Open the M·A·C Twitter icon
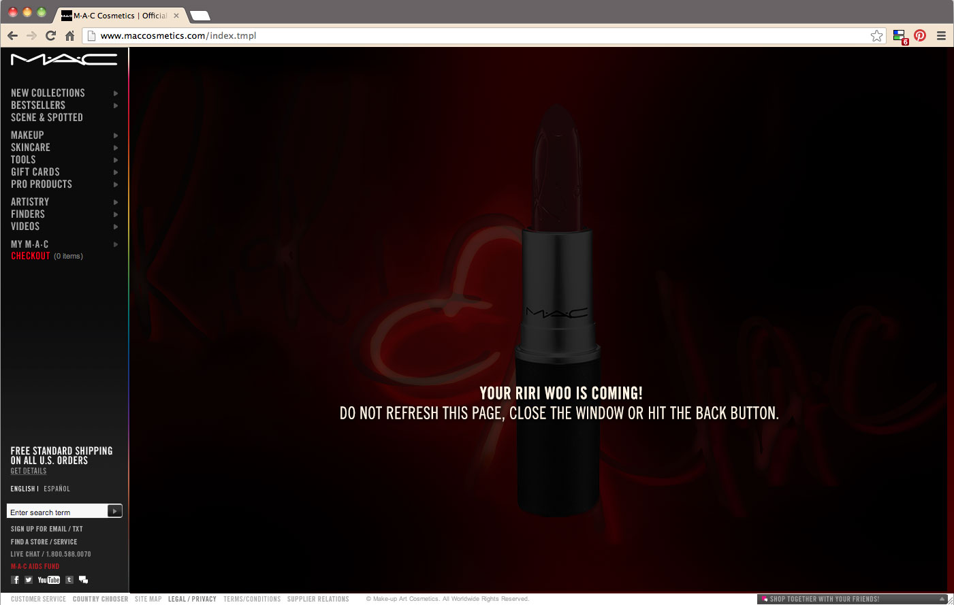The width and height of the screenshot is (954, 605). point(29,580)
